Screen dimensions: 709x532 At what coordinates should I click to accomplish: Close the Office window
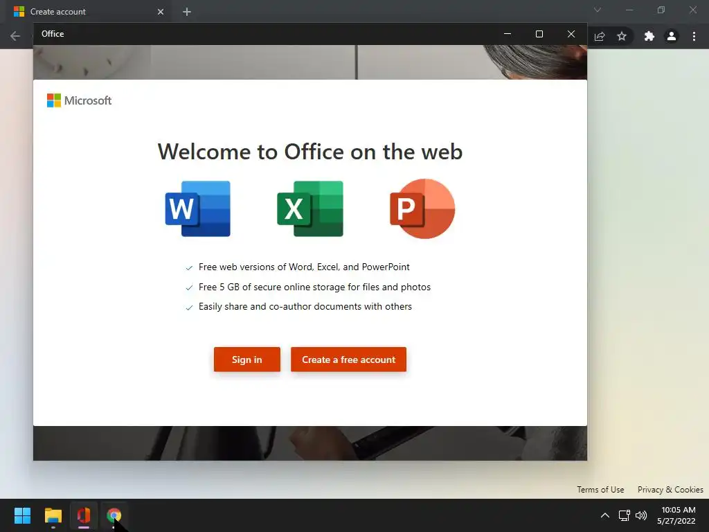click(571, 34)
